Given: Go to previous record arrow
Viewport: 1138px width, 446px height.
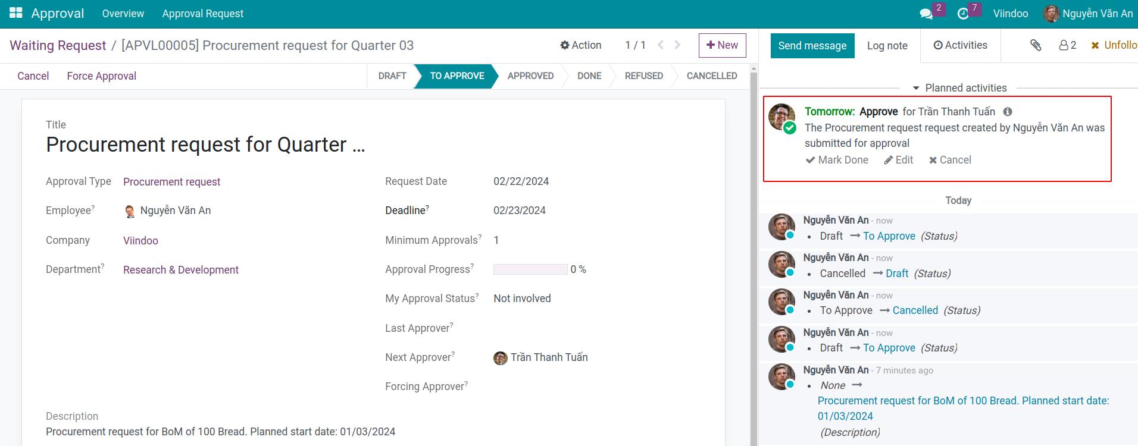Looking at the screenshot, I should [x=661, y=45].
